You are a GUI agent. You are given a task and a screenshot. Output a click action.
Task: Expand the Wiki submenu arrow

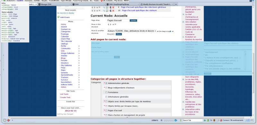pyautogui.click(x=79, y=51)
